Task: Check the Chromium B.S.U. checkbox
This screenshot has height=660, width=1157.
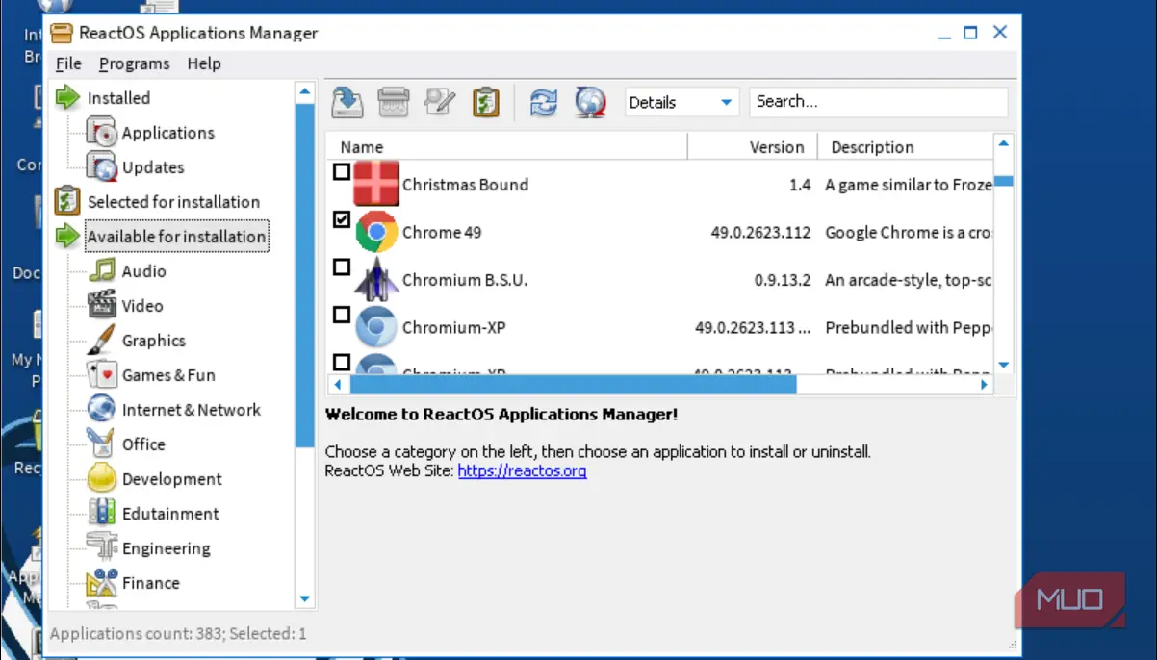Action: (x=342, y=267)
